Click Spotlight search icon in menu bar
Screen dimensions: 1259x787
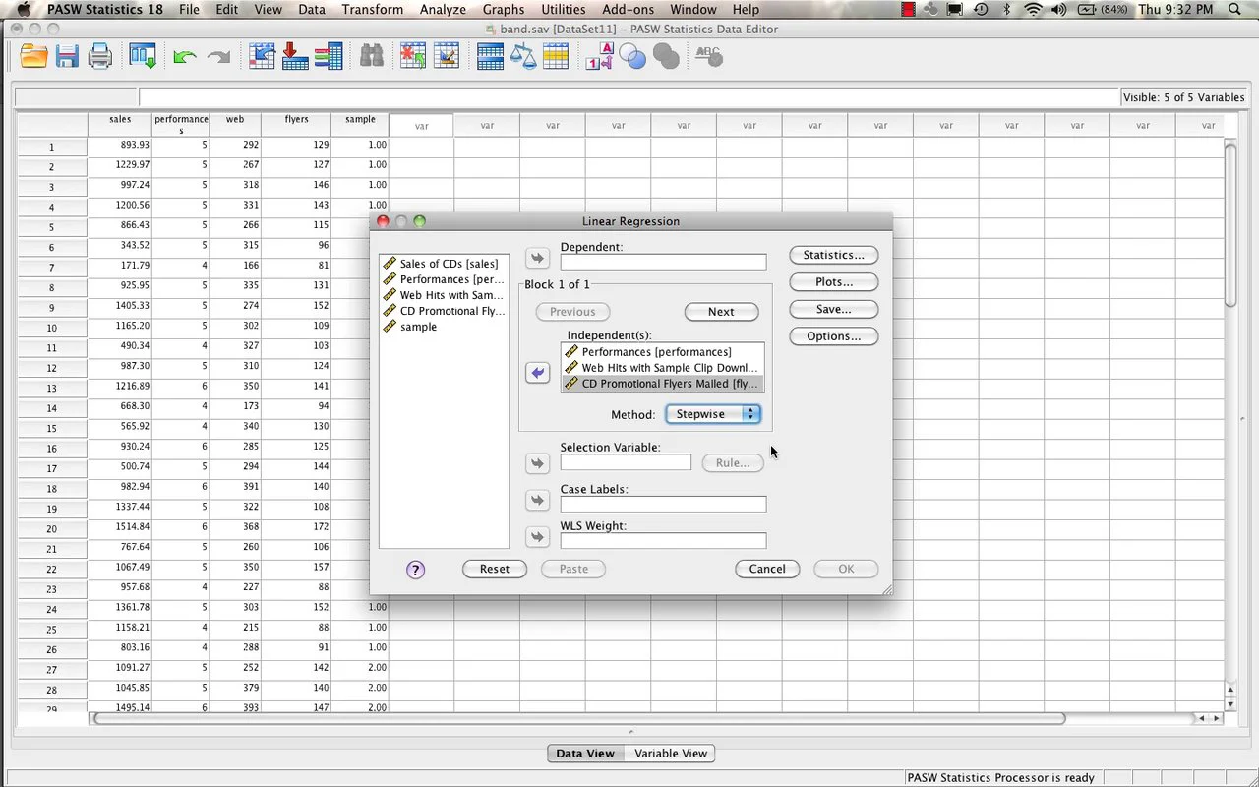[1235, 9]
